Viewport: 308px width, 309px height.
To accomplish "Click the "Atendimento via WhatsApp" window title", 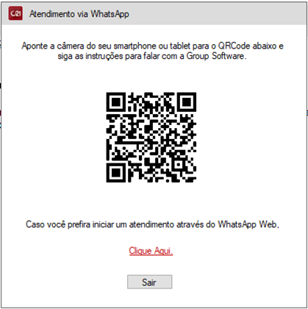I will [x=79, y=14].
